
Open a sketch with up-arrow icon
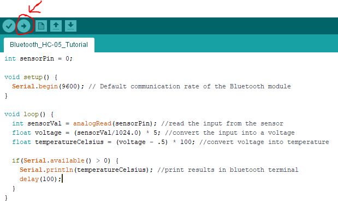(56, 26)
